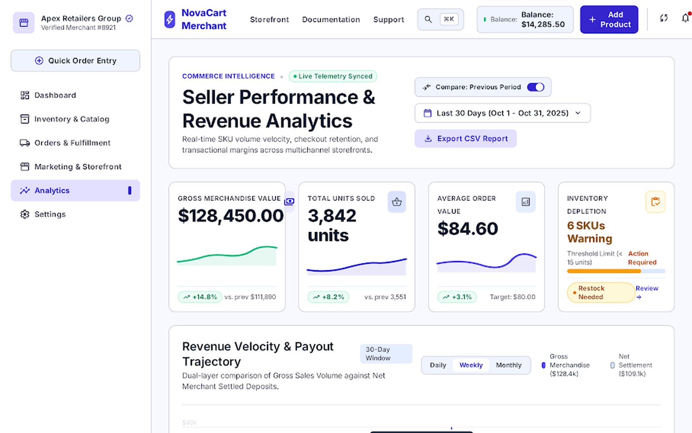Click the NovaCart lightning bolt logo
Image resolution: width=692 pixels, height=433 pixels.
pos(170,19)
